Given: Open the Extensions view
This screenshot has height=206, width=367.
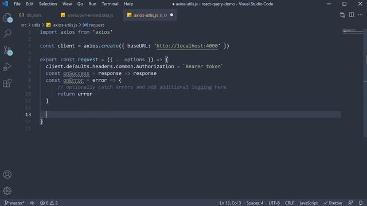Looking at the screenshot, I should (7, 83).
